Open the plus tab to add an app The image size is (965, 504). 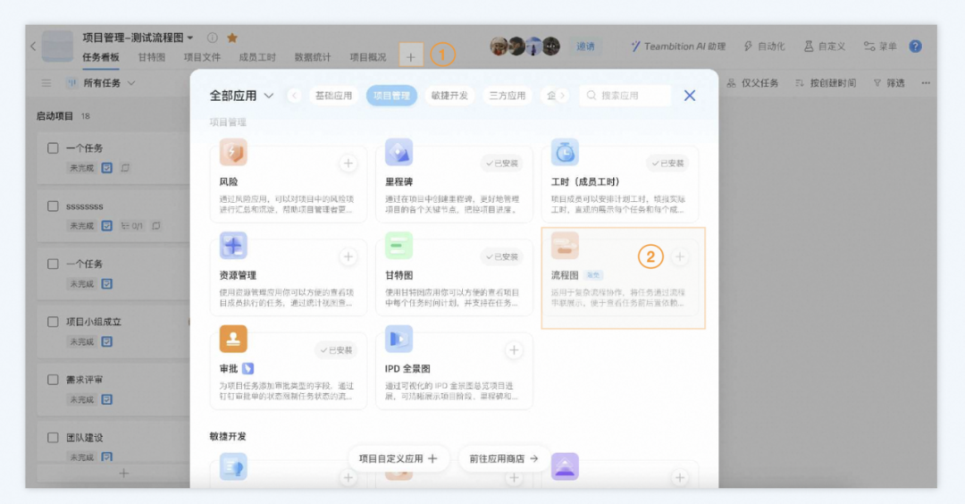click(411, 57)
